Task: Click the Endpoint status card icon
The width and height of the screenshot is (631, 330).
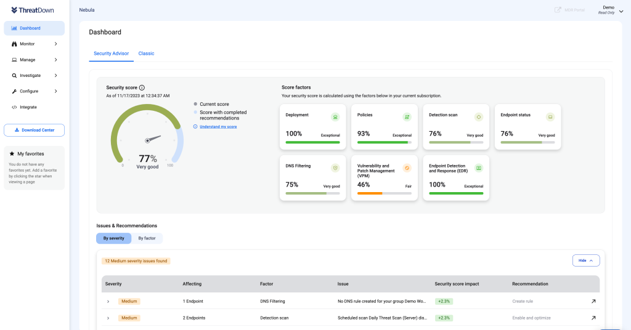Action: (x=550, y=117)
